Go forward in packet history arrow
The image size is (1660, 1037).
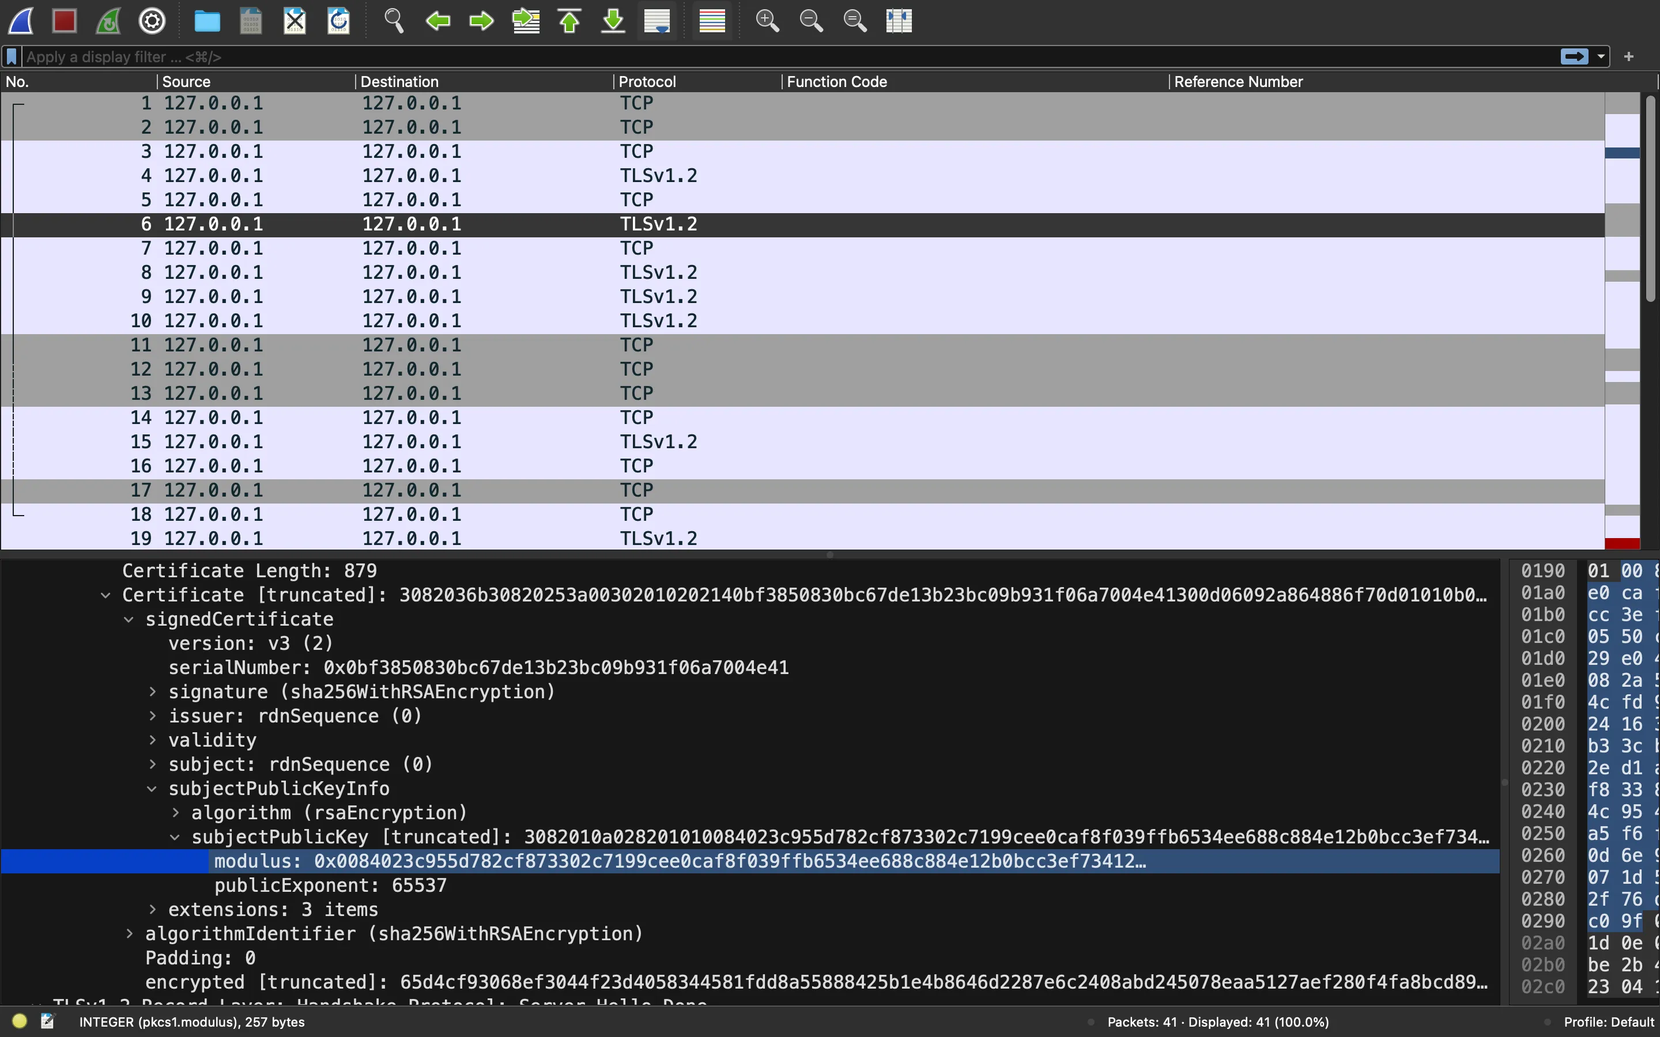[x=481, y=21]
